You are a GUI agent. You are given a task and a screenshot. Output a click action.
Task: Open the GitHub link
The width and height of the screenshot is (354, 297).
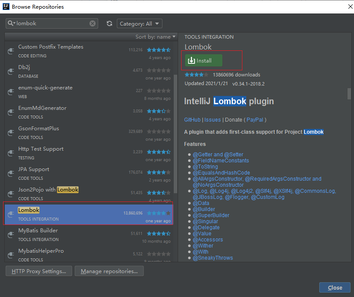[x=192, y=120]
